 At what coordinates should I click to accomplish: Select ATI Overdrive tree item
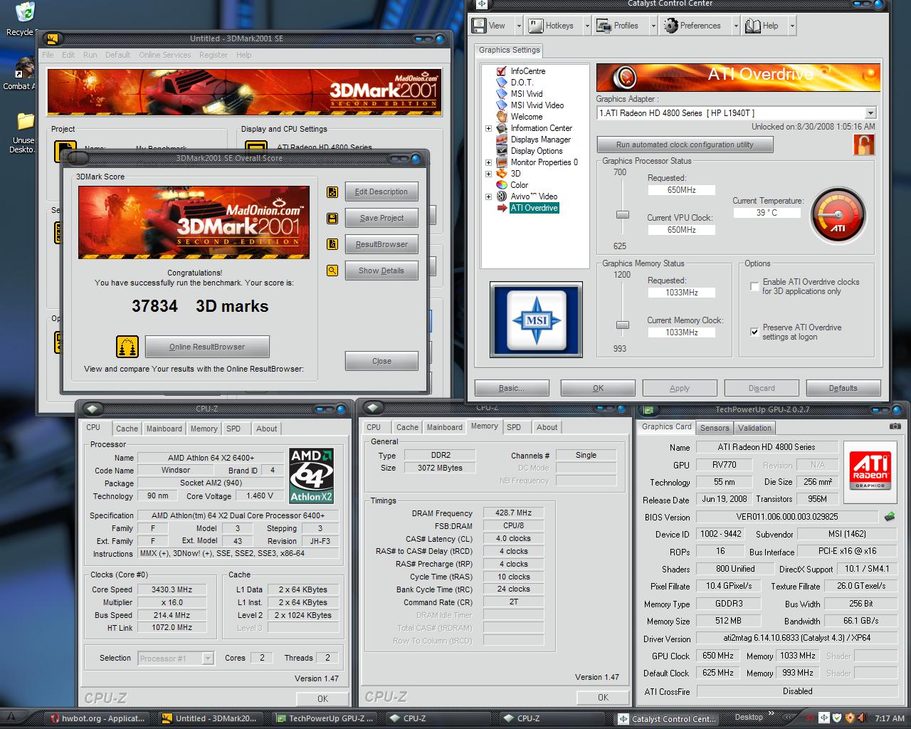[534, 208]
